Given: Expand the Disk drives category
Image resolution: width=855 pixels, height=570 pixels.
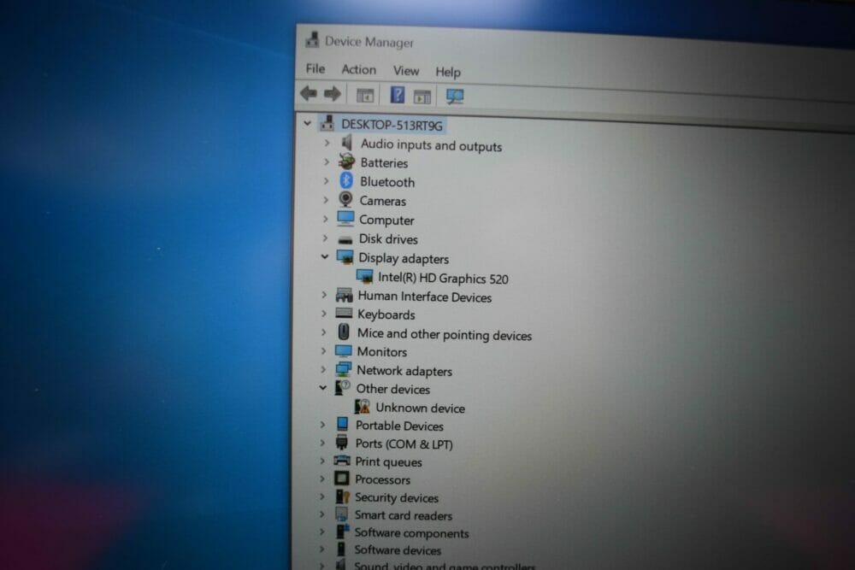Looking at the screenshot, I should pos(325,238).
